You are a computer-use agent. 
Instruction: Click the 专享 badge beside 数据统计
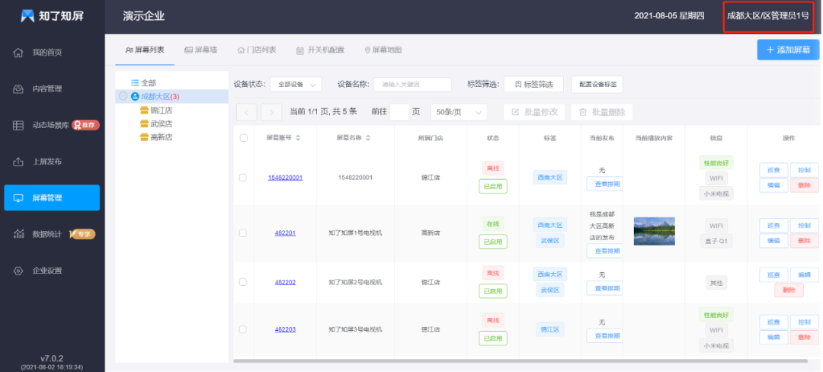click(x=82, y=234)
